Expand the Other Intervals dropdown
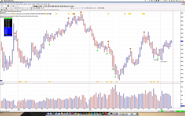 pos(25,10)
